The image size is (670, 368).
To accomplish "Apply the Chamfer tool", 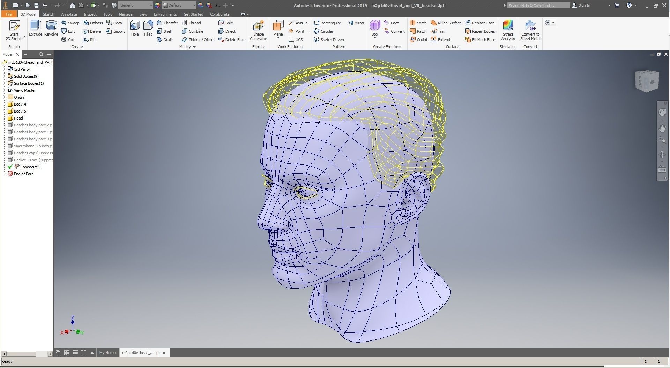I will [167, 23].
